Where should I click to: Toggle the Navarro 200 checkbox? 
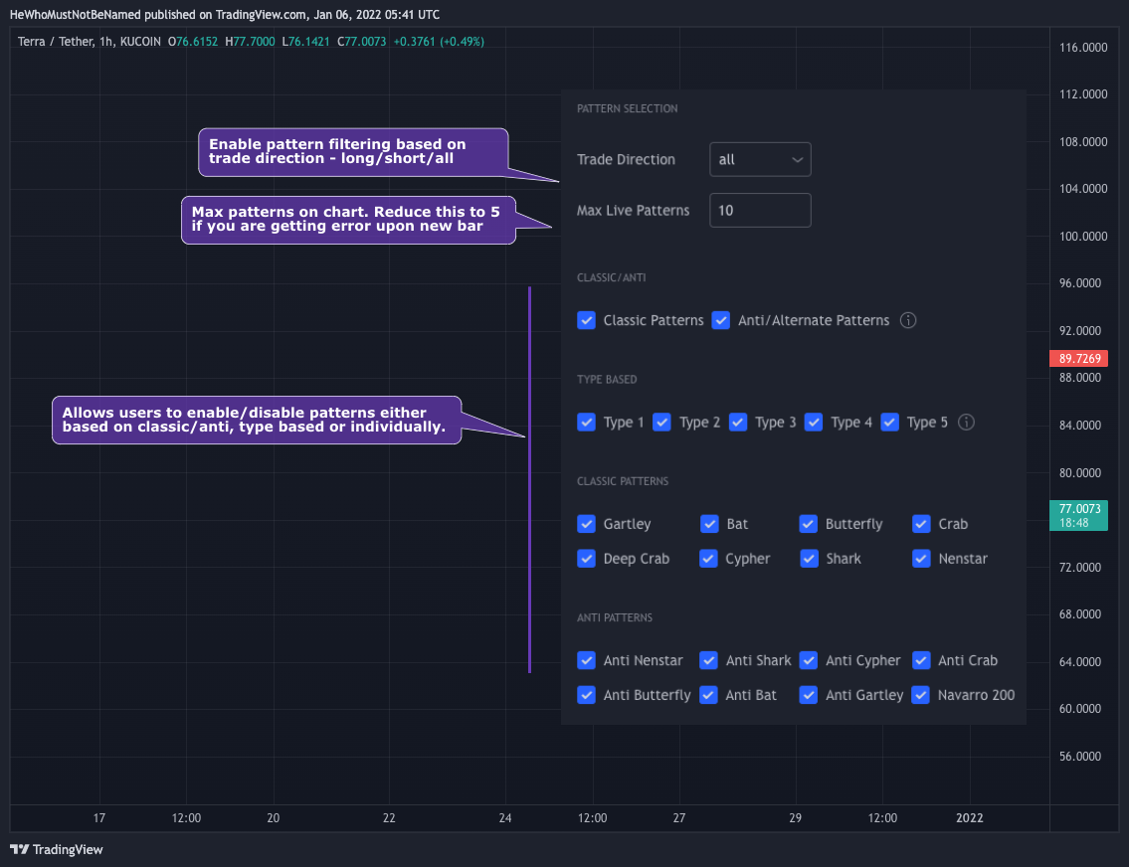(x=921, y=695)
